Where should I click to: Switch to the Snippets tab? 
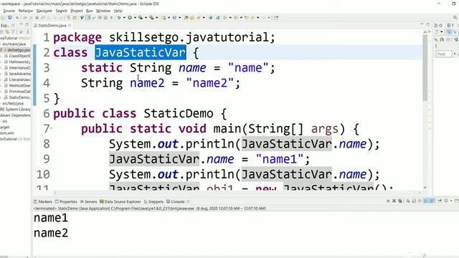tap(153, 201)
